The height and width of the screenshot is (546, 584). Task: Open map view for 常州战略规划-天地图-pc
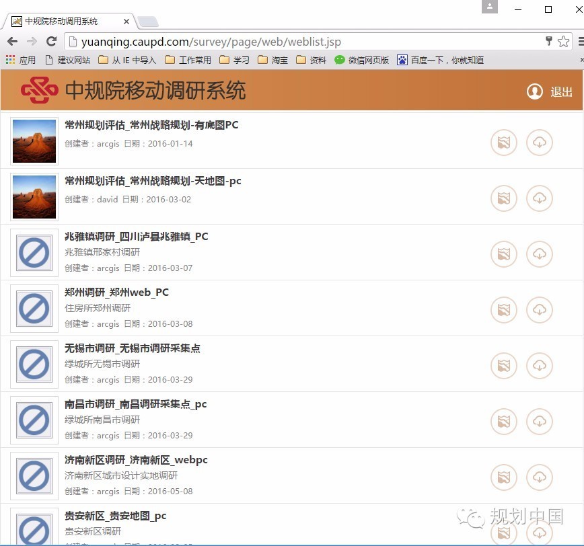tap(504, 198)
